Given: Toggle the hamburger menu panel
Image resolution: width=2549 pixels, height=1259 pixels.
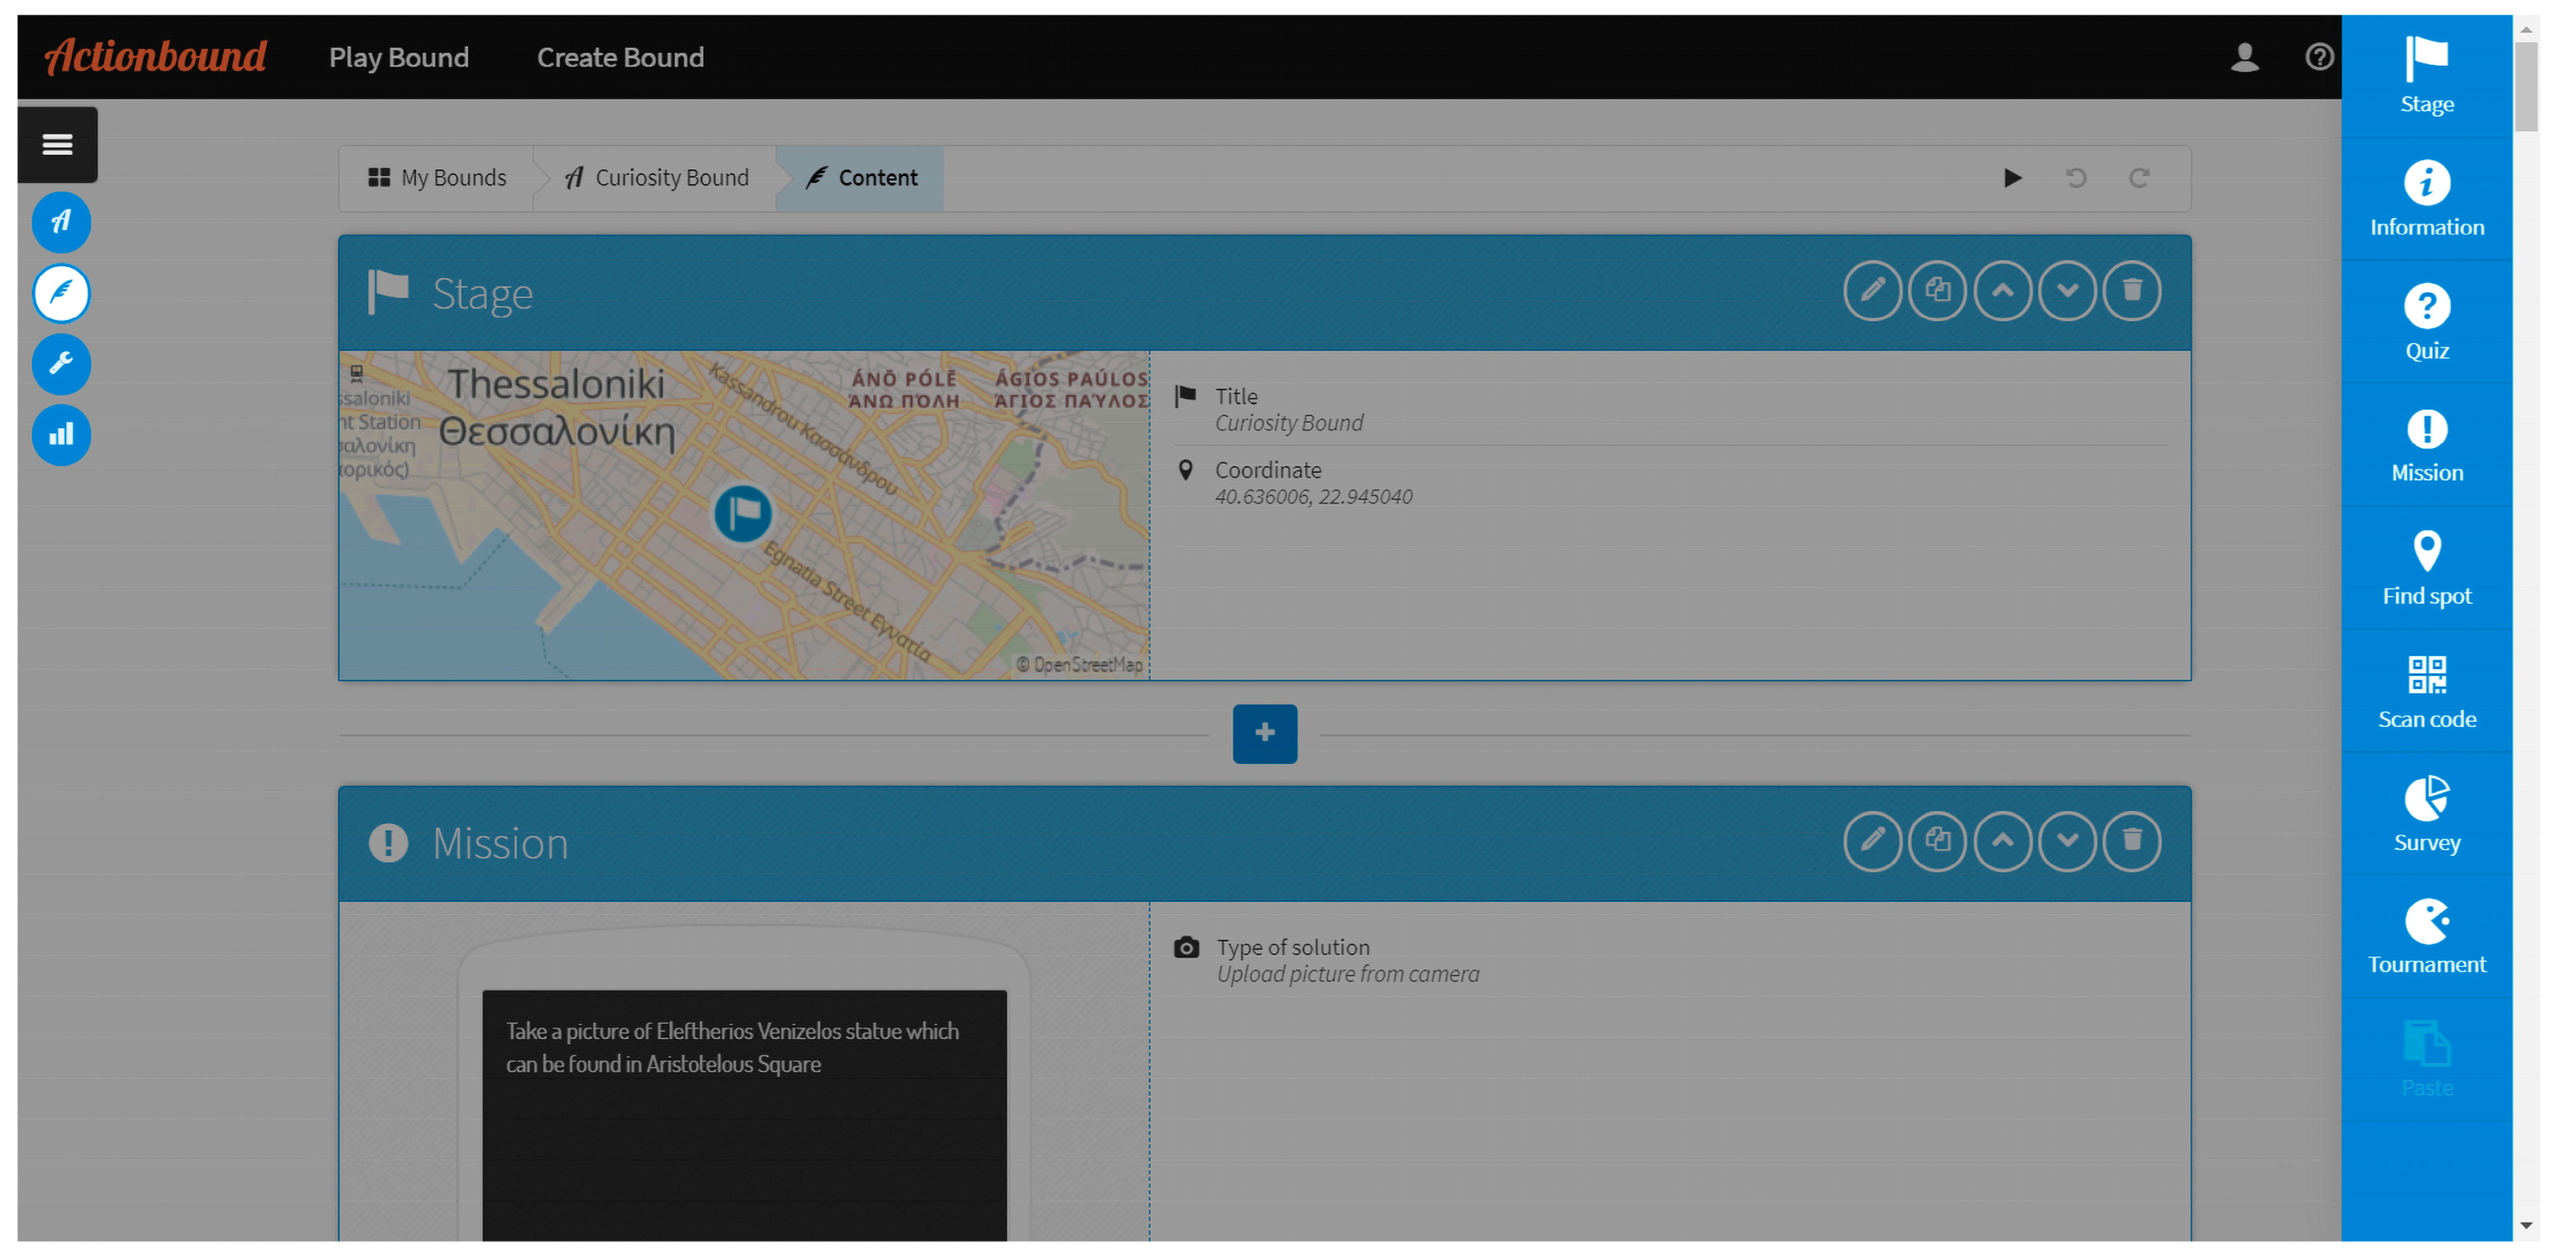Looking at the screenshot, I should (58, 144).
